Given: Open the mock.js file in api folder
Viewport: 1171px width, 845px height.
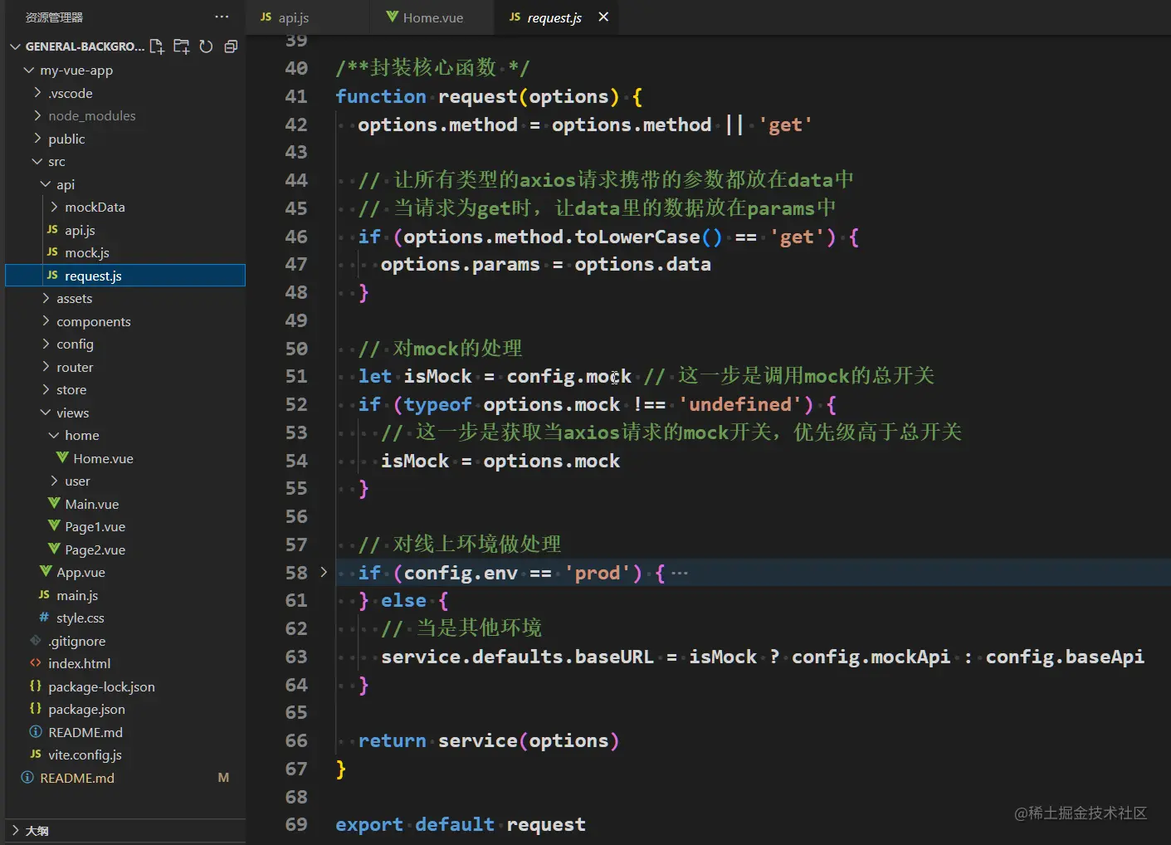Looking at the screenshot, I should click(86, 252).
